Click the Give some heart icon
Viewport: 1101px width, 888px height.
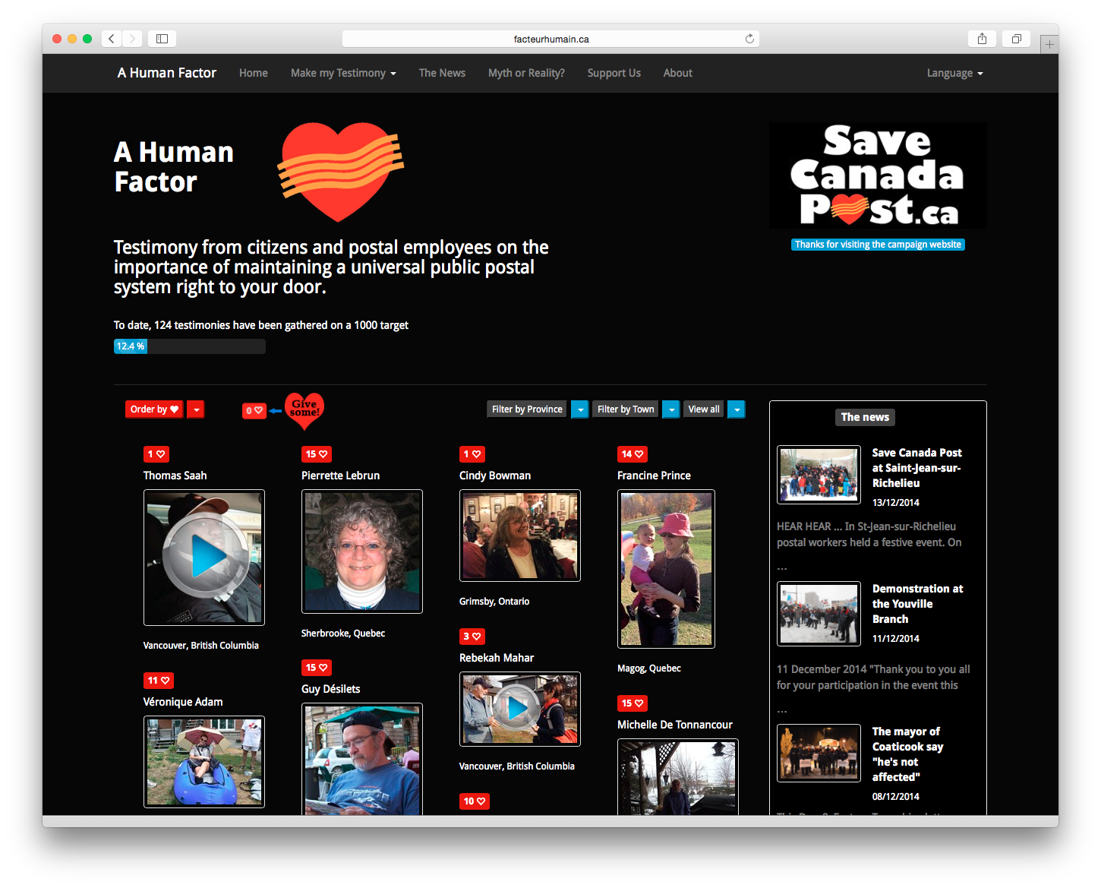(x=304, y=410)
